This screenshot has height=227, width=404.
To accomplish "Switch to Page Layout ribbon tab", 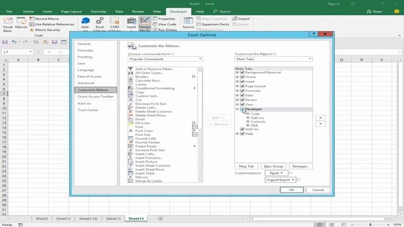I will 71,11.
